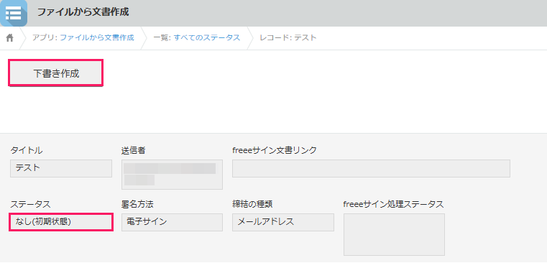This screenshot has width=547, height=263.
Task: Click the 送信者 field box
Action: click(172, 175)
